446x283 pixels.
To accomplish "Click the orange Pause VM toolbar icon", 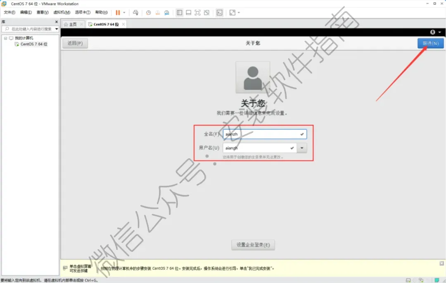I will click(117, 12).
